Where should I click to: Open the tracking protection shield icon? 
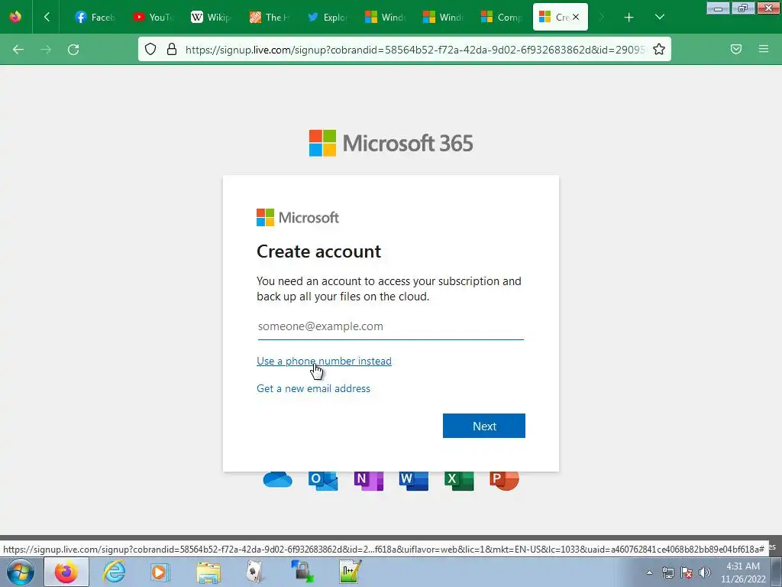click(x=150, y=49)
